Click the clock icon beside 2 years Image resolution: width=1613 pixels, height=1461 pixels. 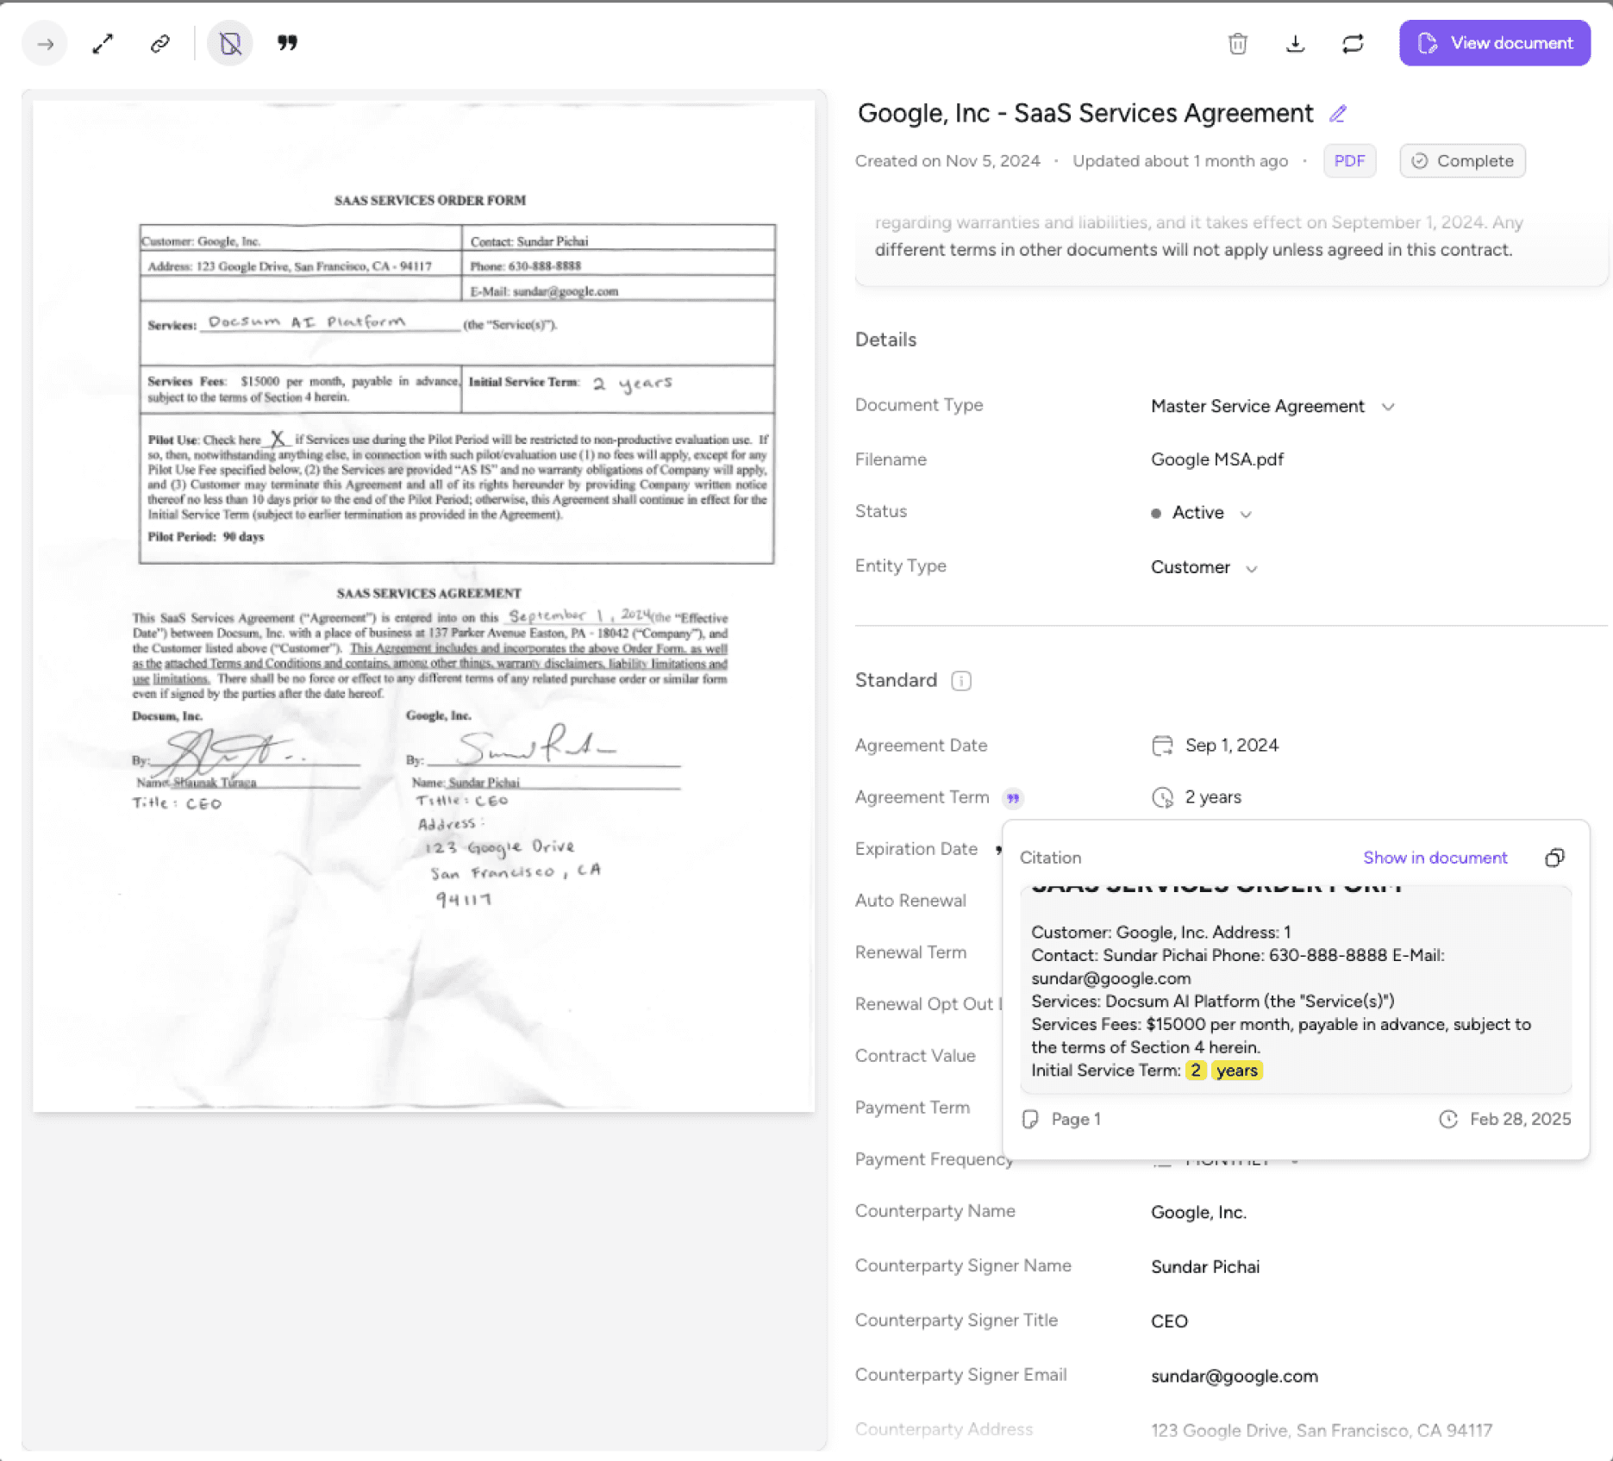point(1162,797)
